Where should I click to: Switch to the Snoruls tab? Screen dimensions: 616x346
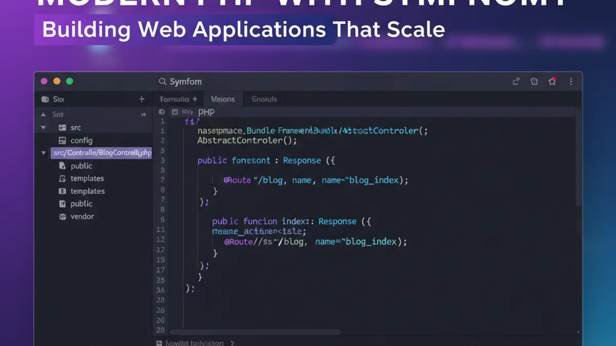tap(264, 99)
